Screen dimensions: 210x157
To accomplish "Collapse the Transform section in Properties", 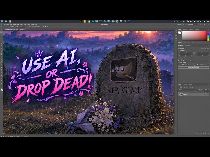I will click(x=179, y=51).
